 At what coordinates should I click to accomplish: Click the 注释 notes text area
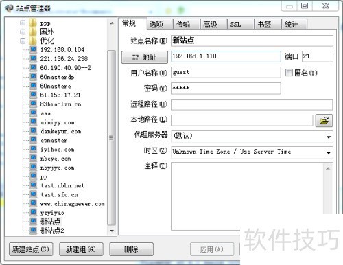pyautogui.click(x=252, y=196)
